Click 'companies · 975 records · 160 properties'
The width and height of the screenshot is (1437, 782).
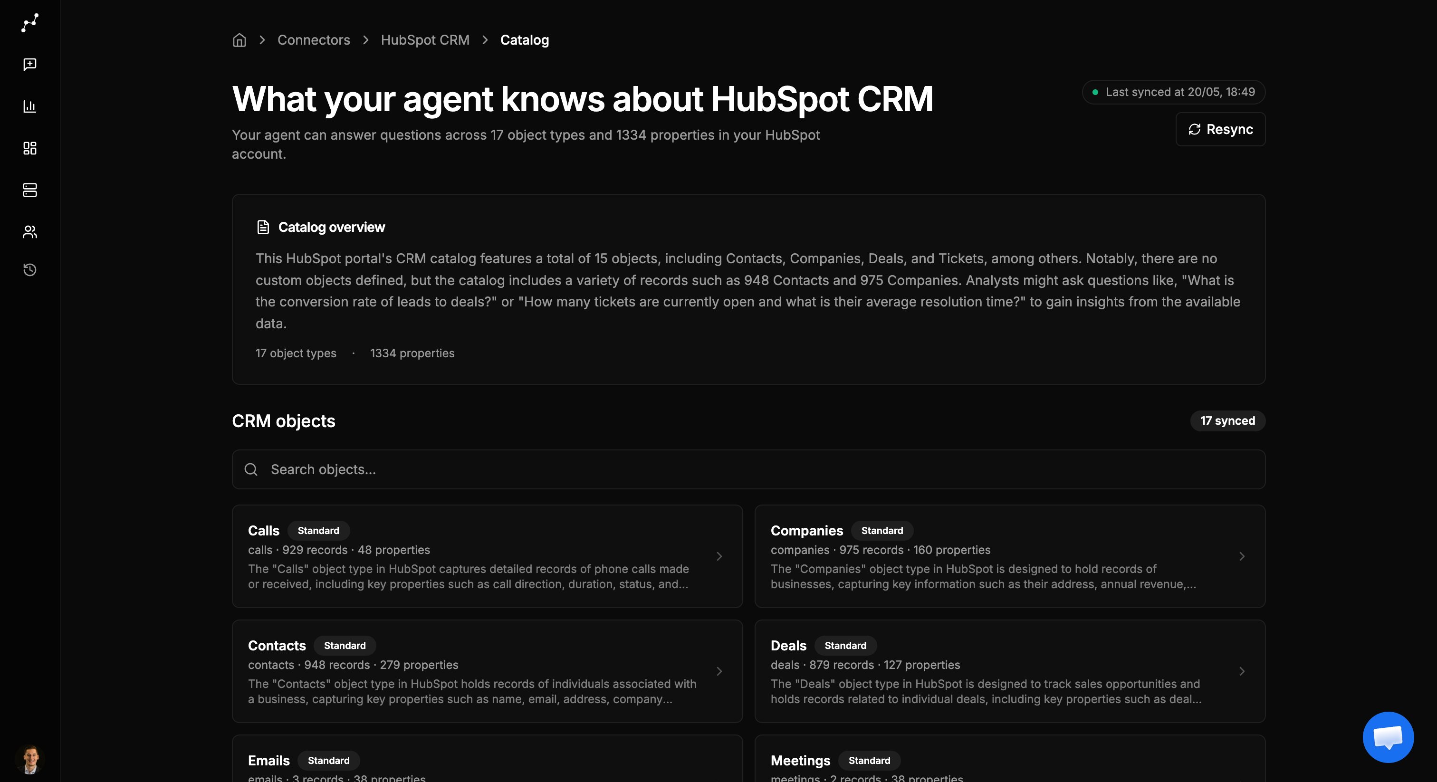click(x=880, y=550)
